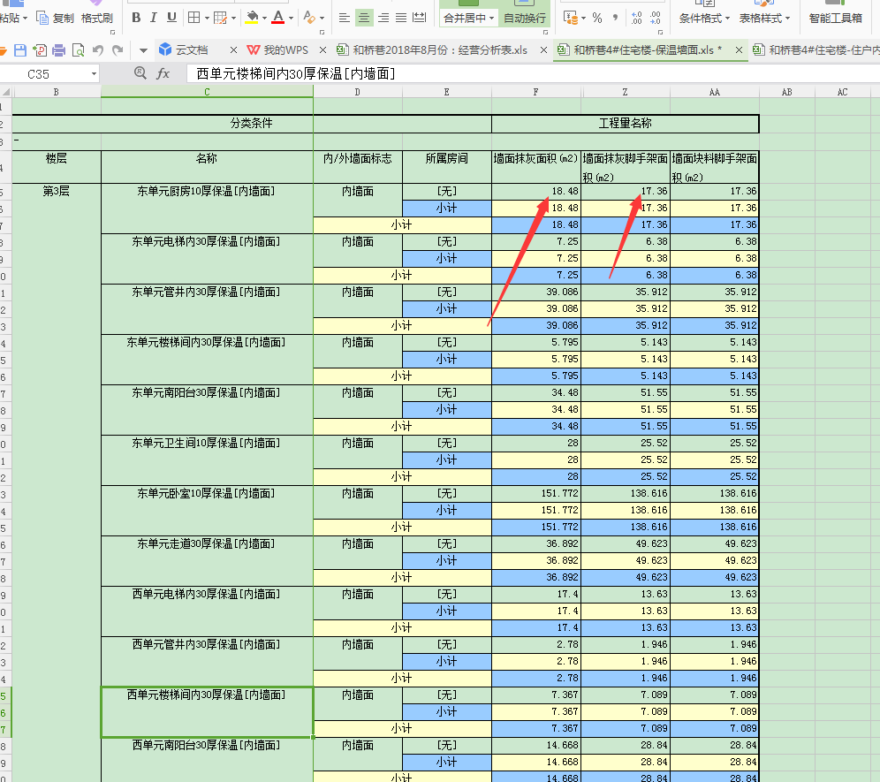This screenshot has height=782, width=880.
Task: Toggle center horizontal alignment
Action: [364, 18]
